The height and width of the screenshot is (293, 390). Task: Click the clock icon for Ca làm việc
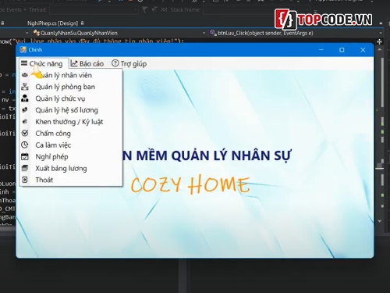pos(25,145)
